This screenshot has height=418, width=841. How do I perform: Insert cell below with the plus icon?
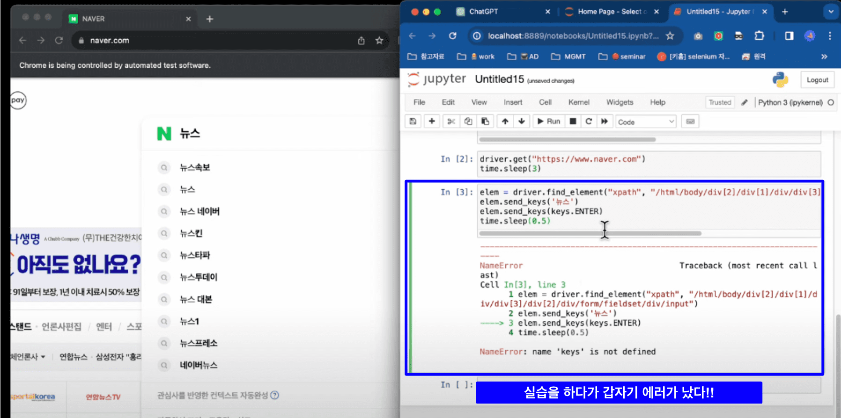tap(432, 122)
